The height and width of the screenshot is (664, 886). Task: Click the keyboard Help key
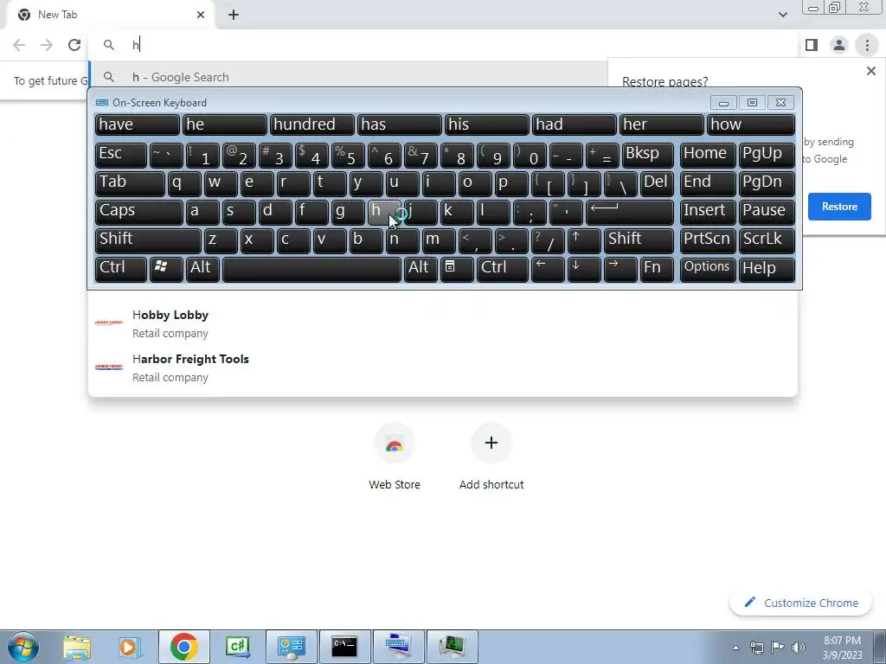[x=767, y=270]
